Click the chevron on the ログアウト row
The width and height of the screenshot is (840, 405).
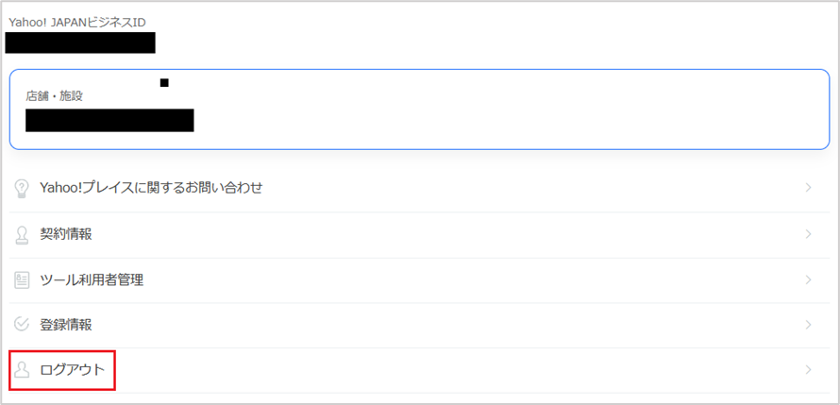[x=809, y=370]
